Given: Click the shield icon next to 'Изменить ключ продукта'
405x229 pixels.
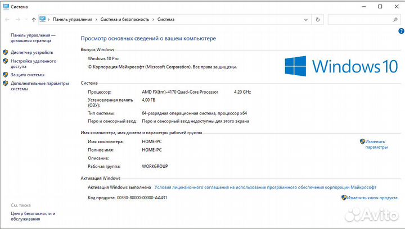Looking at the screenshot, I should (344, 198).
